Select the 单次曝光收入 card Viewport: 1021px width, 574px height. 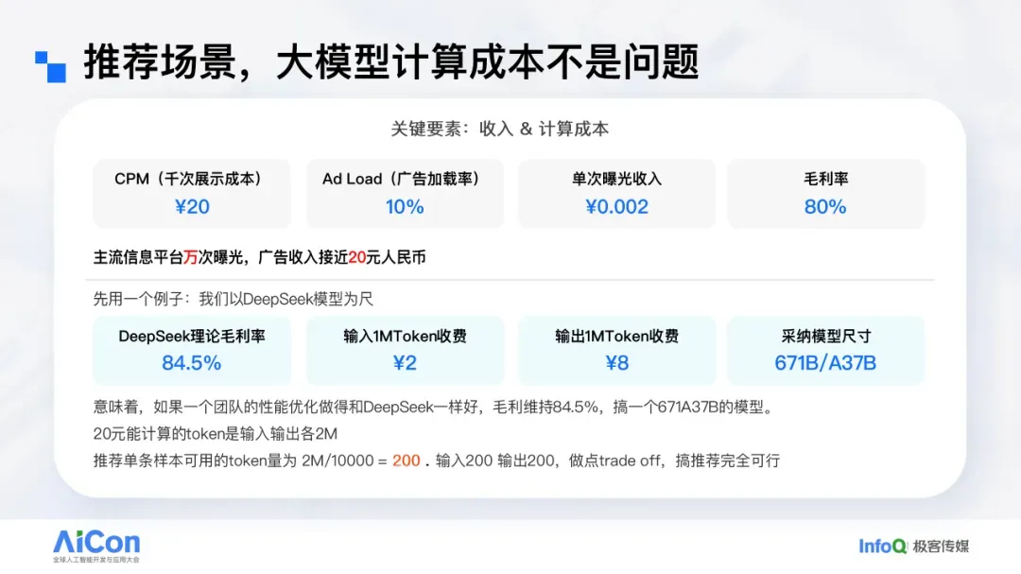click(616, 193)
